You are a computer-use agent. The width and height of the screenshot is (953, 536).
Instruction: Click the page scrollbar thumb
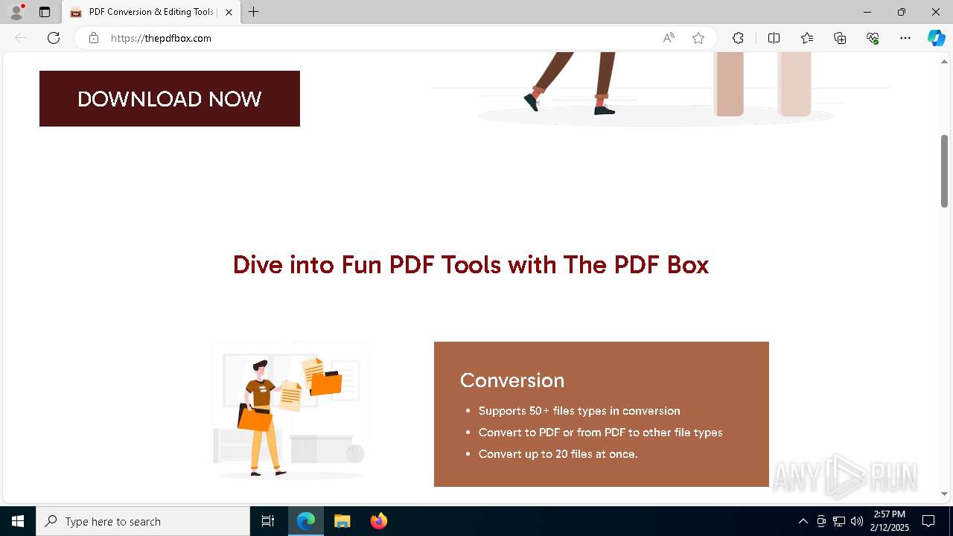(944, 170)
